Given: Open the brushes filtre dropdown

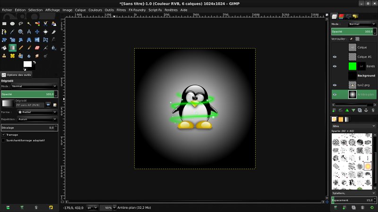Looking at the screenshot, I should point(353,126).
